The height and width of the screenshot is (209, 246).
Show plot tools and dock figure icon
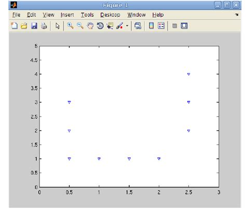pos(184,26)
